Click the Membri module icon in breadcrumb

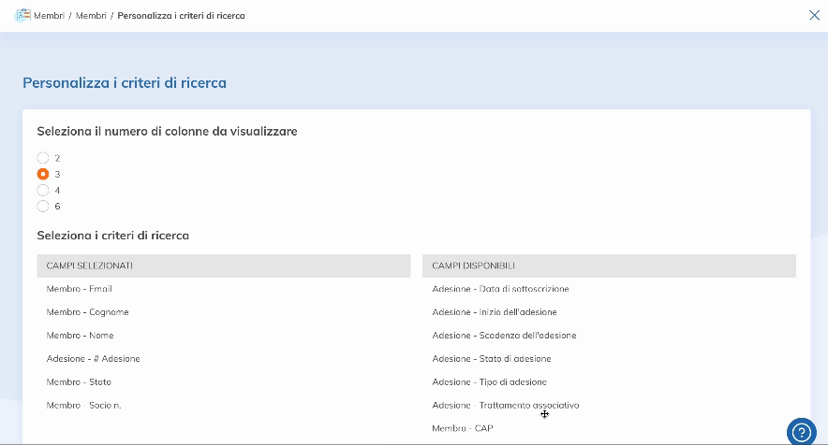(23, 15)
